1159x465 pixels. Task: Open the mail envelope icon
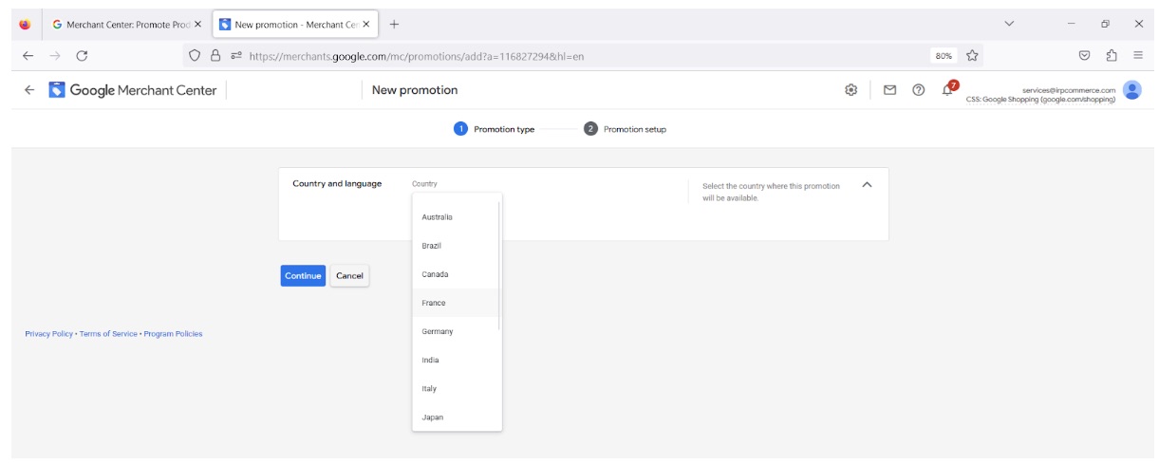(889, 90)
